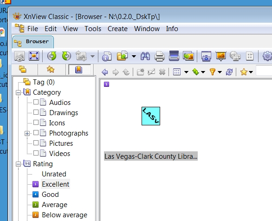The image size is (272, 221).
Task: Select the Good rating item
Action: tap(50, 195)
